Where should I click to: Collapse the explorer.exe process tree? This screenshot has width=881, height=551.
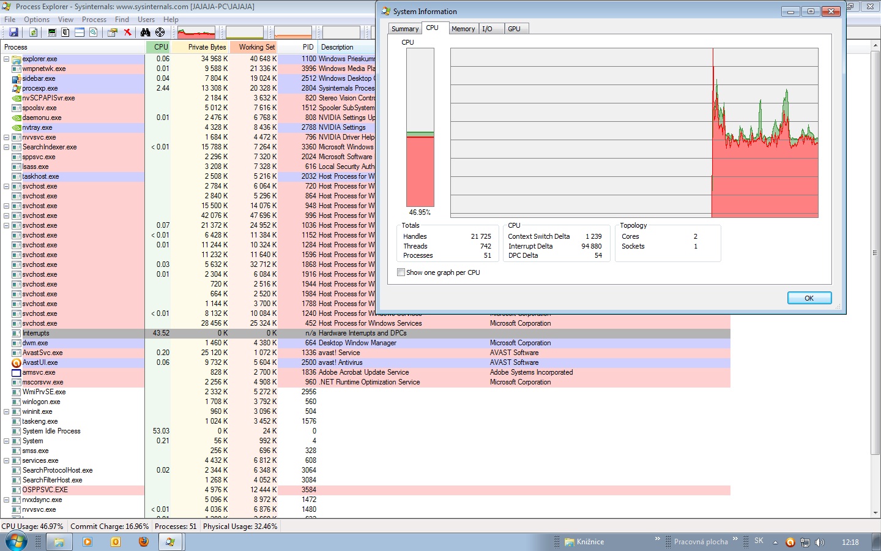(6, 59)
